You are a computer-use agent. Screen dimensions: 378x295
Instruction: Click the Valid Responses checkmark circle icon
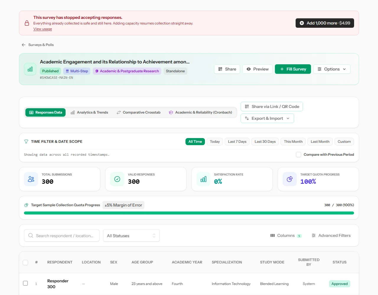[x=117, y=179]
